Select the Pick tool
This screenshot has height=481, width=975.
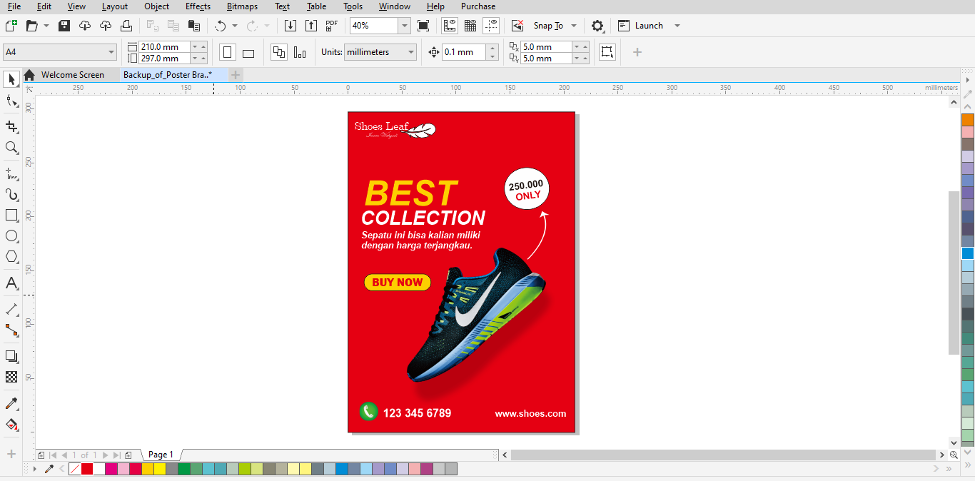(11, 79)
